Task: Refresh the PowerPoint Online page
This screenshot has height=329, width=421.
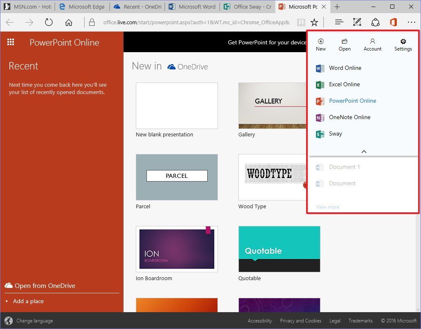Action: pos(48,22)
